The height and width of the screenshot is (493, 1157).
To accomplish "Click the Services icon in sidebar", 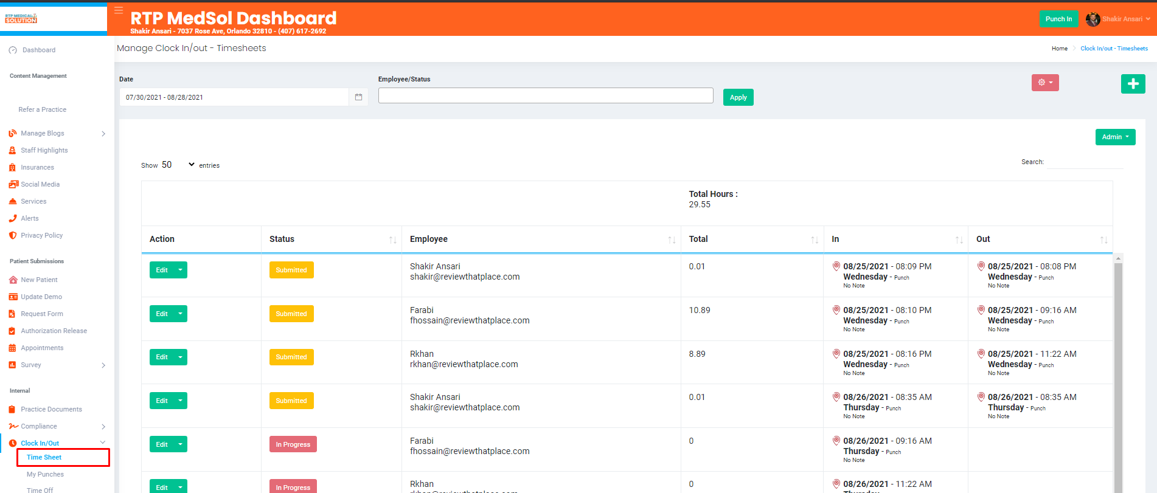I will [x=13, y=201].
